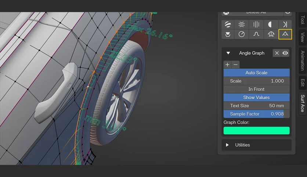The height and width of the screenshot is (177, 307).
Task: Select the bell curve analysis icon
Action: click(x=256, y=34)
